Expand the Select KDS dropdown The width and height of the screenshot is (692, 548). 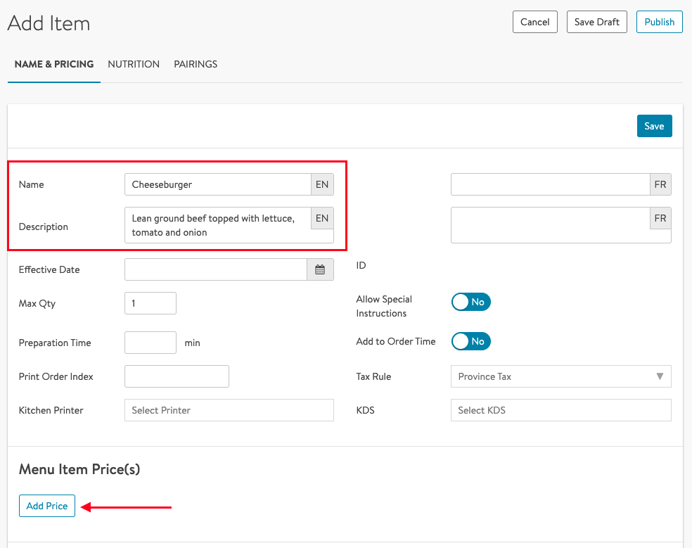(x=560, y=410)
